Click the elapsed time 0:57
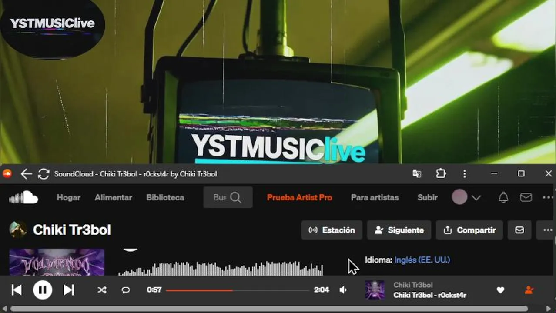 (x=154, y=290)
